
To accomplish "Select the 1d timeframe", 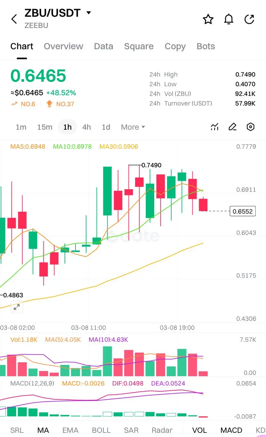I will tap(106, 127).
